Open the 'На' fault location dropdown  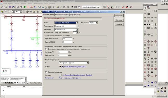pyautogui.click(x=88, y=63)
